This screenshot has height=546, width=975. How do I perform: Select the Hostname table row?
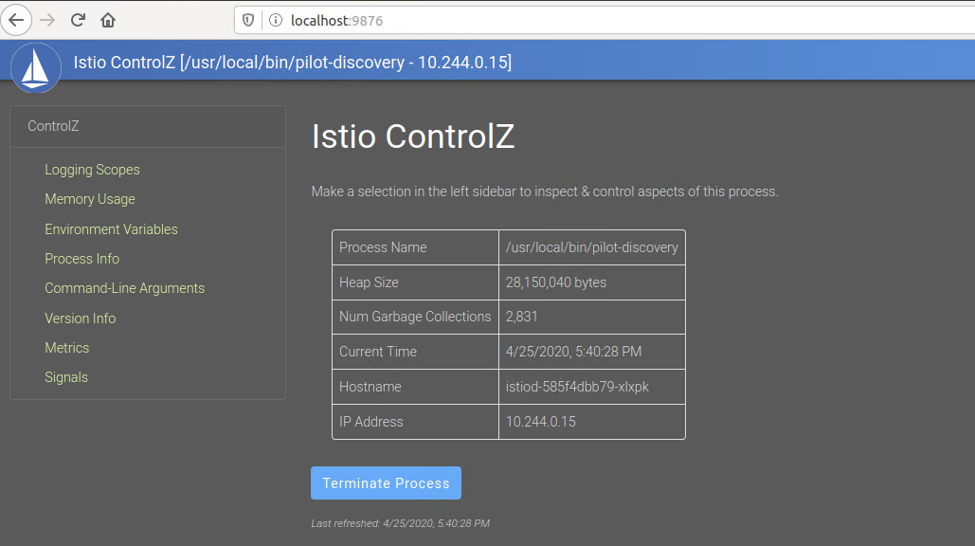click(x=508, y=387)
